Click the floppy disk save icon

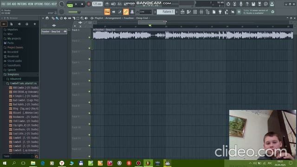(253, 4)
